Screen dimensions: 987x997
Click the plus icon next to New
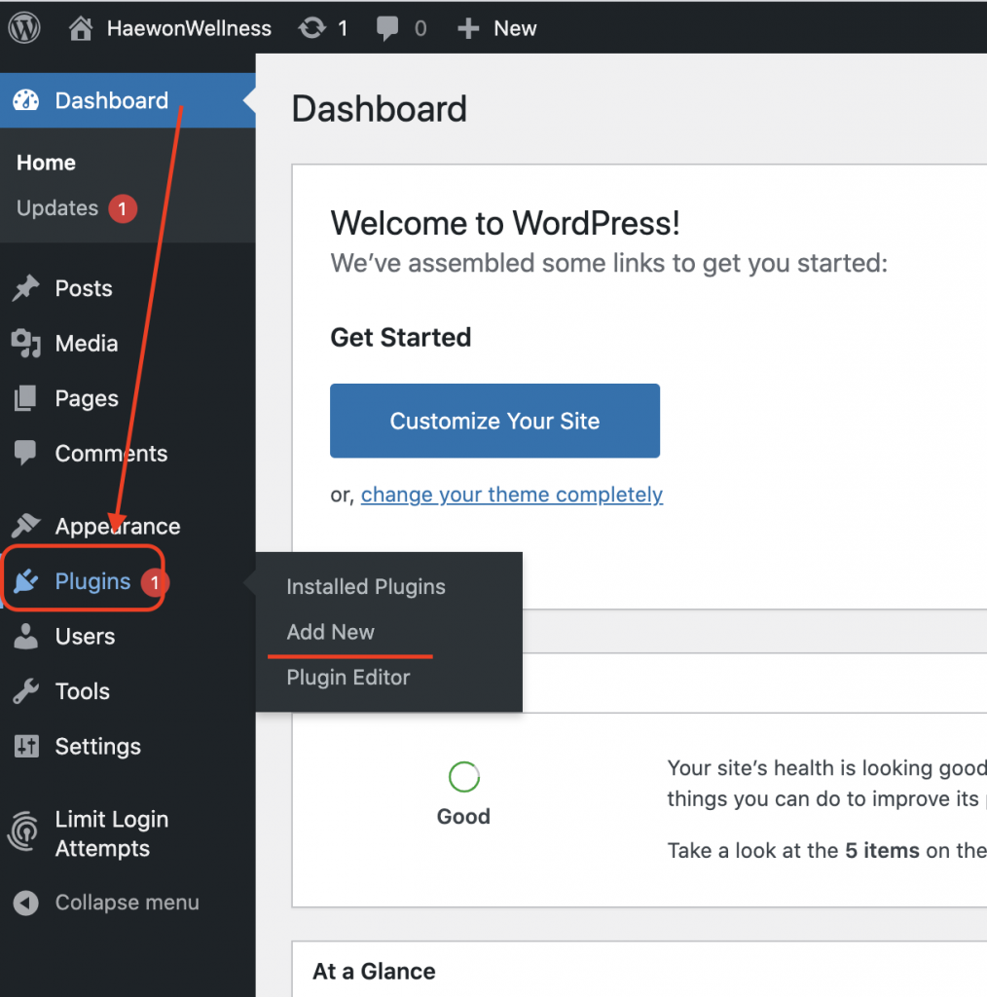468,28
